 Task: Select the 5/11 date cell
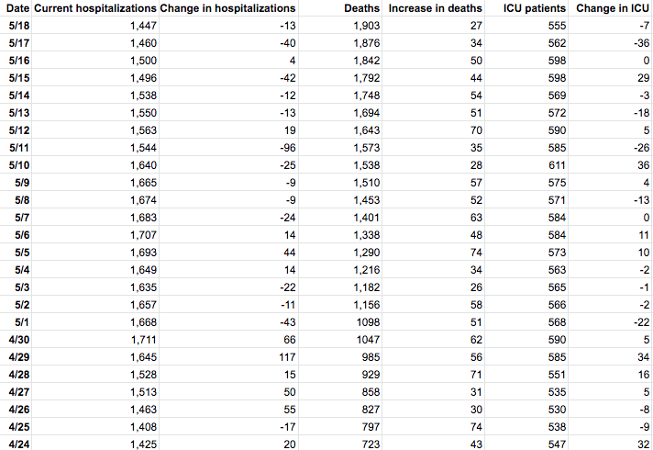18,148
